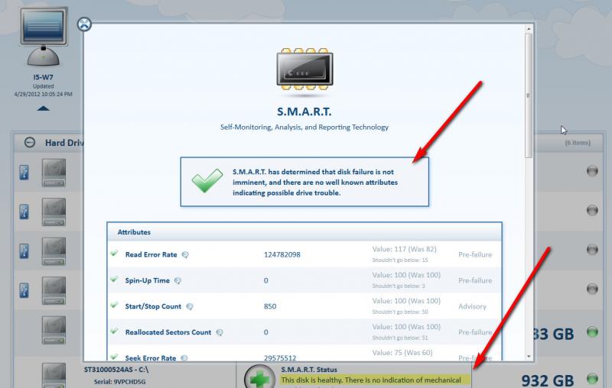Collapse the panel with the arrow under I5-W7
612x388 pixels.
coord(44,108)
